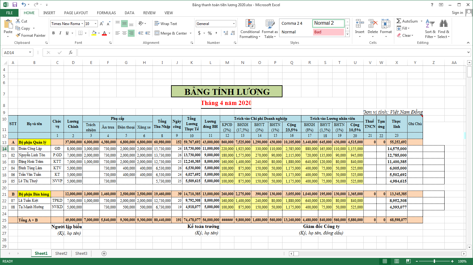Toggle bold formatting
Viewport: 473px width, 265px height.
[x=53, y=33]
